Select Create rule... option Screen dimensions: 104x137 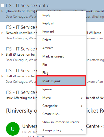[x=61, y=114]
